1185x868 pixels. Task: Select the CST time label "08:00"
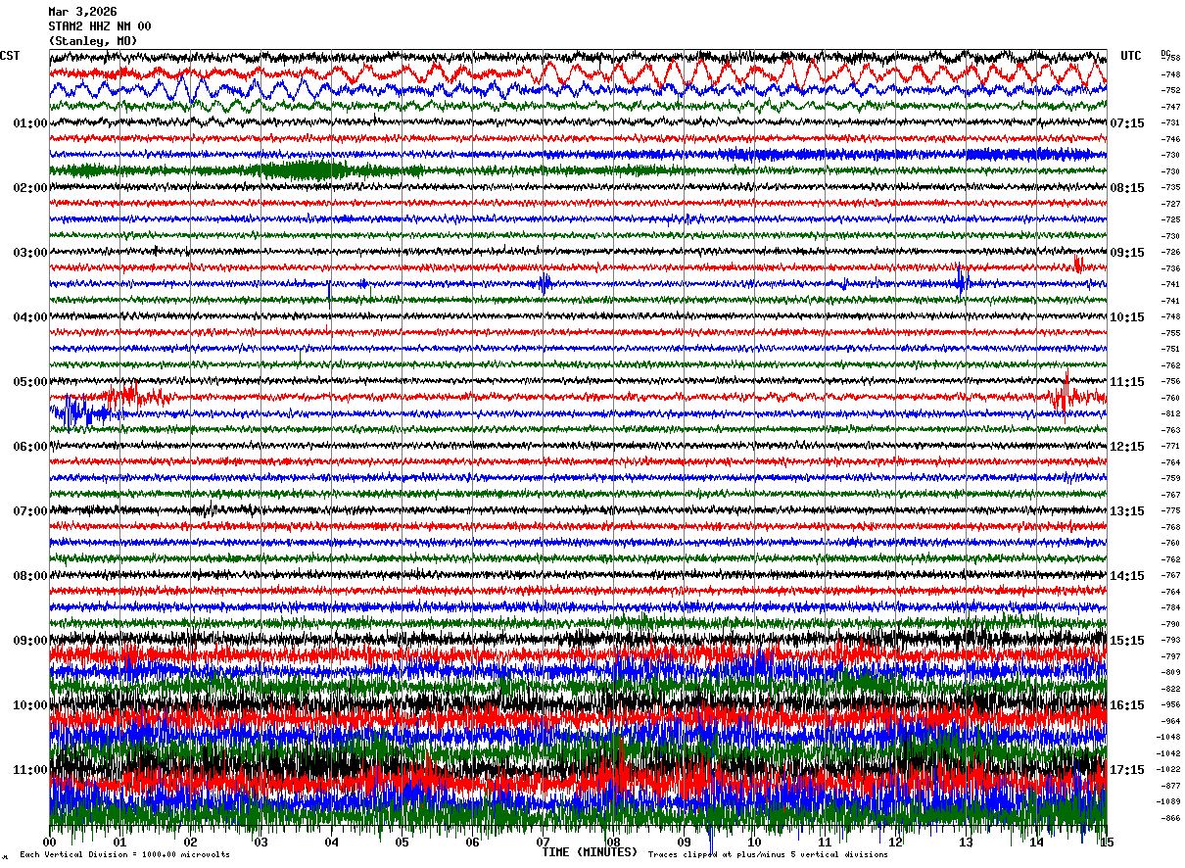30,576
